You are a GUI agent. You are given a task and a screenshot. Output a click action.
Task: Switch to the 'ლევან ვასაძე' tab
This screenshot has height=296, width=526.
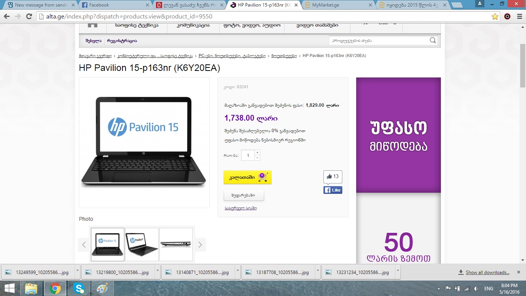tap(189, 5)
